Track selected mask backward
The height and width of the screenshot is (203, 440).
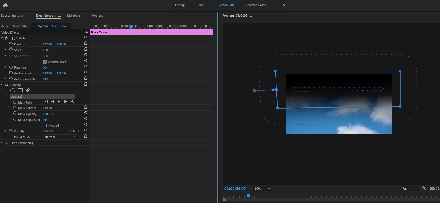pos(53,102)
